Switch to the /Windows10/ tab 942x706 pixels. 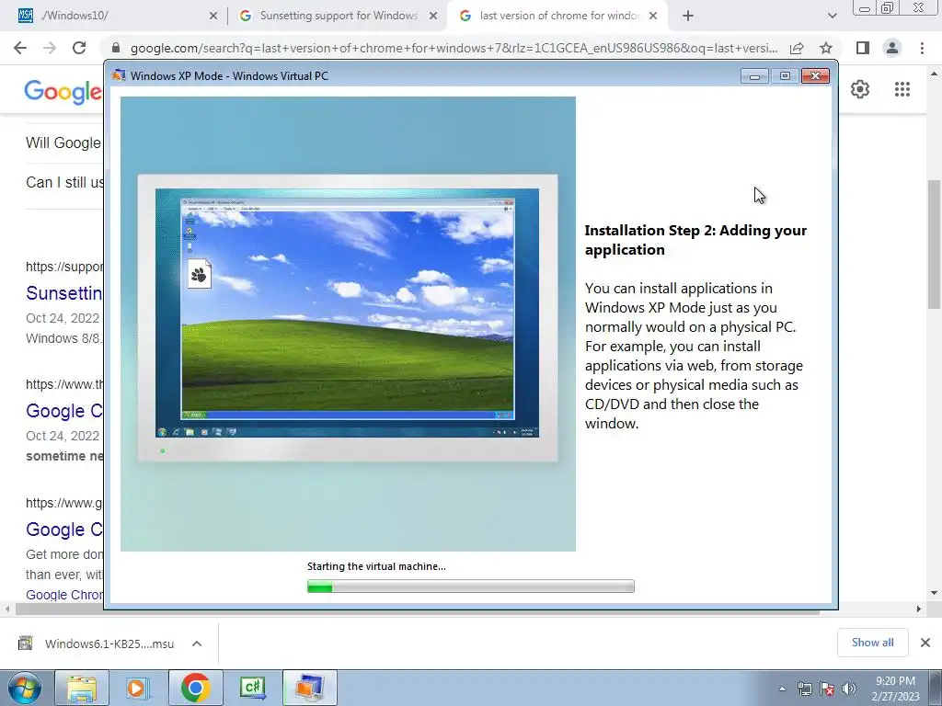click(x=114, y=17)
